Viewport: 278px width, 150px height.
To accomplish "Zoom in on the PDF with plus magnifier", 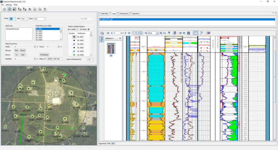I will (x=161, y=33).
